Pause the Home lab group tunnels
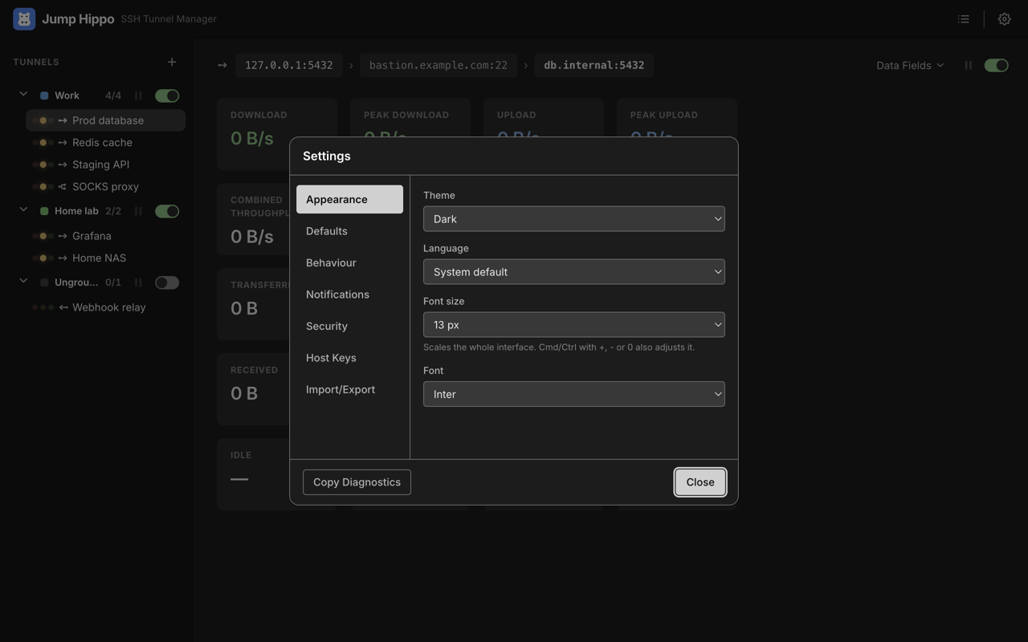1028x642 pixels. [x=138, y=211]
